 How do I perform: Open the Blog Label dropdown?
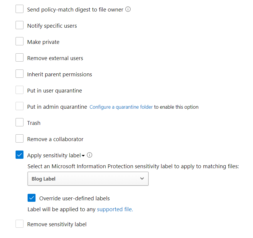tap(88, 179)
